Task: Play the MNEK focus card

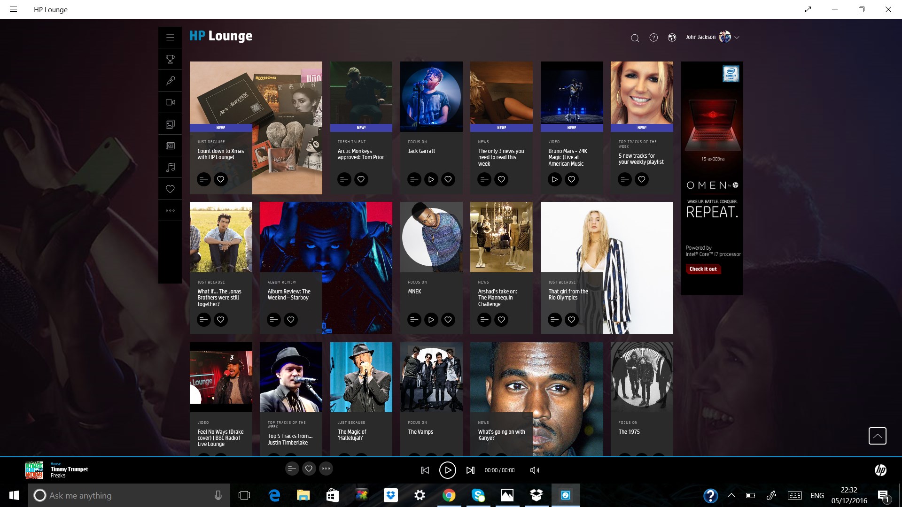Action: [431, 320]
